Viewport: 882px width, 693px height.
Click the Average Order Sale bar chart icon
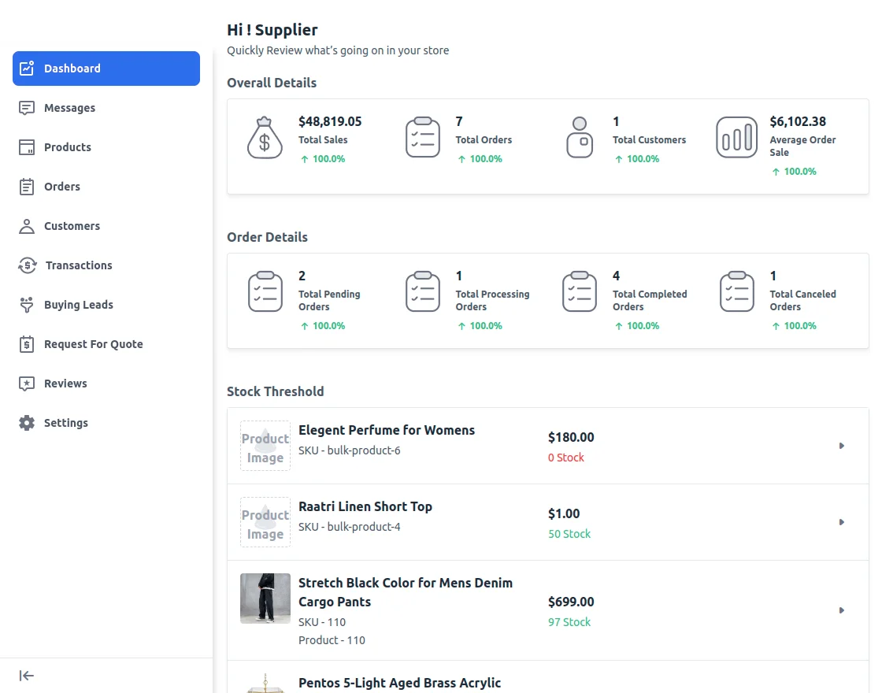736,136
